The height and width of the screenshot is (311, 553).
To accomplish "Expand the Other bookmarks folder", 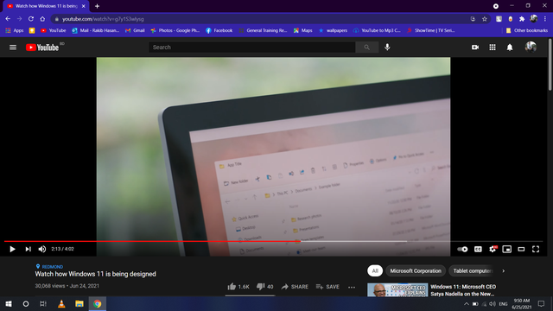I will pos(527,31).
